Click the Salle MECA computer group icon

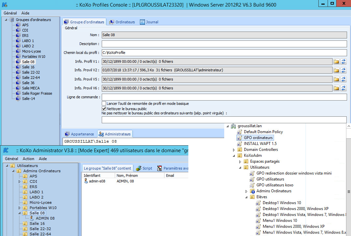pyautogui.click(x=18, y=88)
